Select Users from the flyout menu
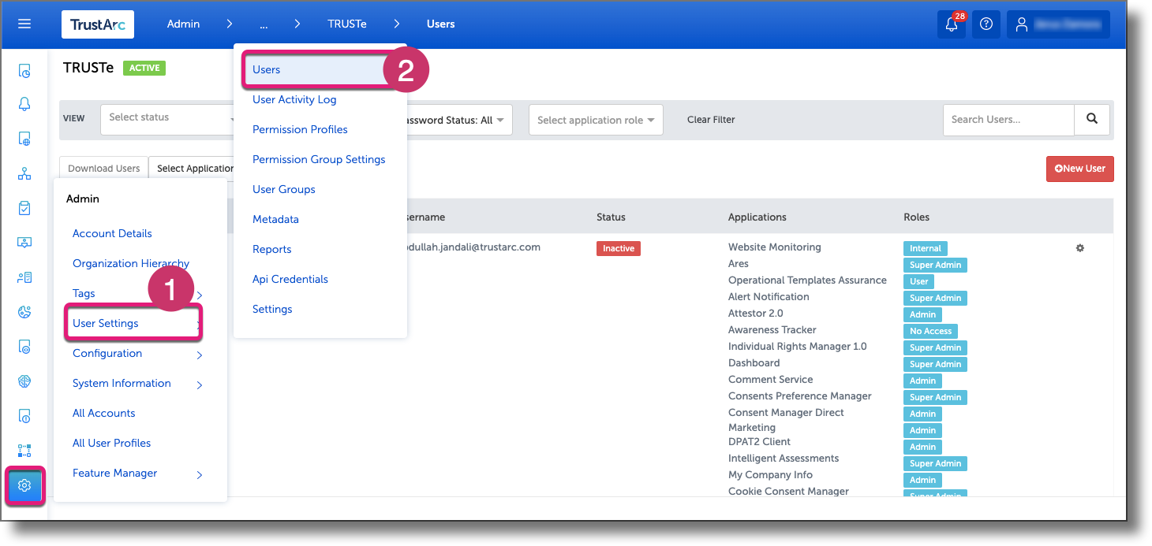This screenshot has height=546, width=1152. (x=267, y=69)
